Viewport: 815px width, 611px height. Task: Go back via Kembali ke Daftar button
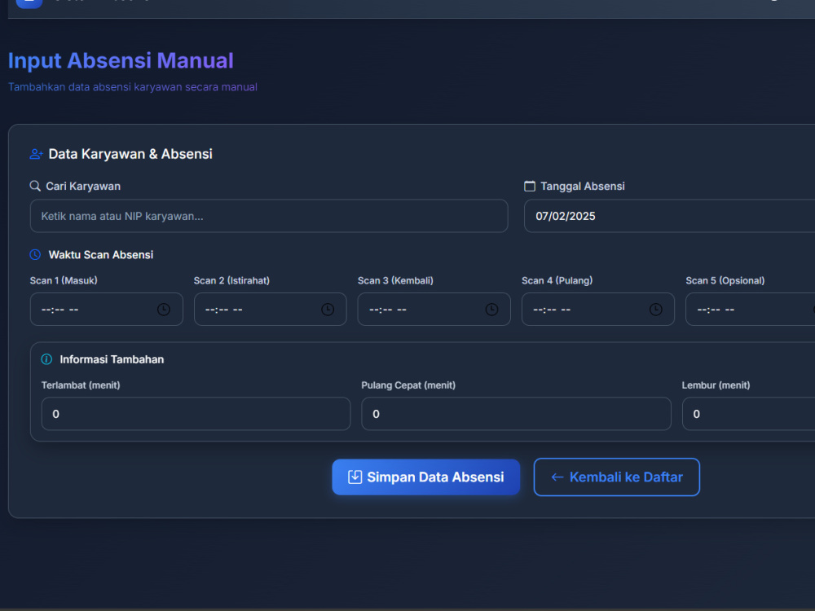(x=617, y=477)
